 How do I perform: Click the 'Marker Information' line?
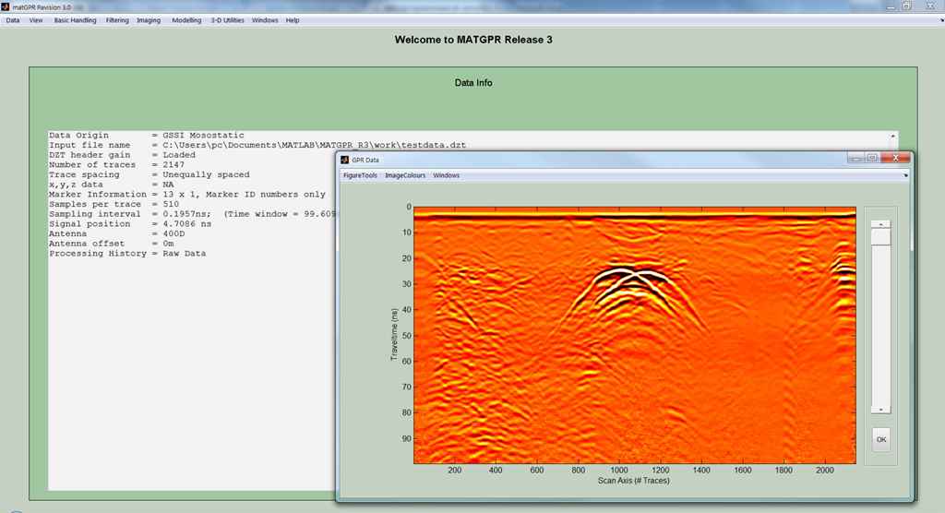click(x=186, y=195)
